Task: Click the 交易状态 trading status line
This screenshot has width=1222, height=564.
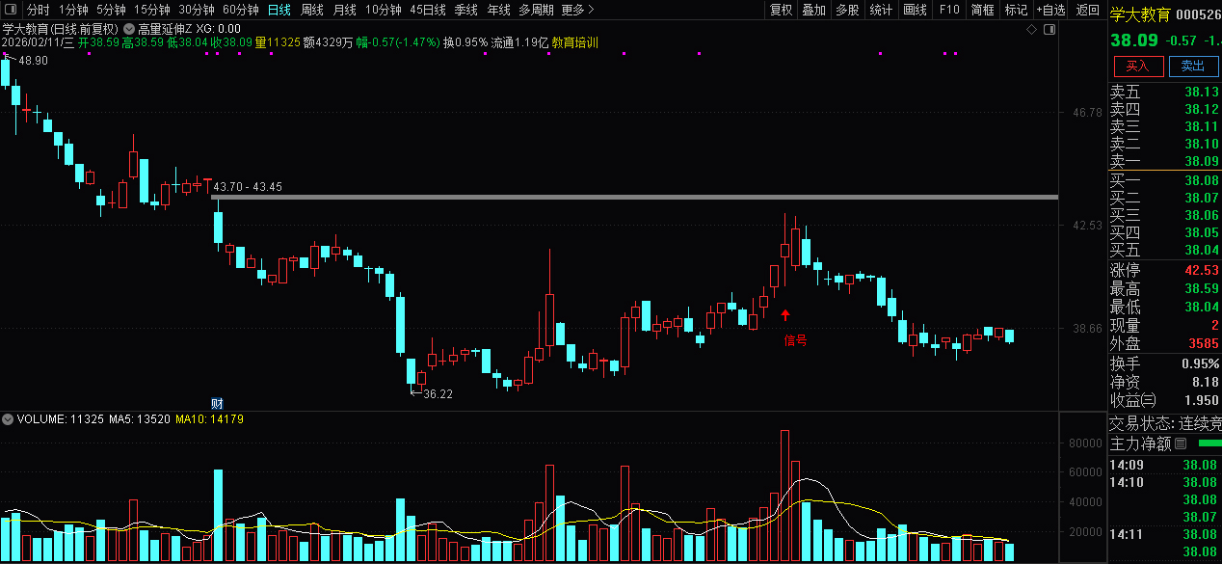Action: point(1165,422)
